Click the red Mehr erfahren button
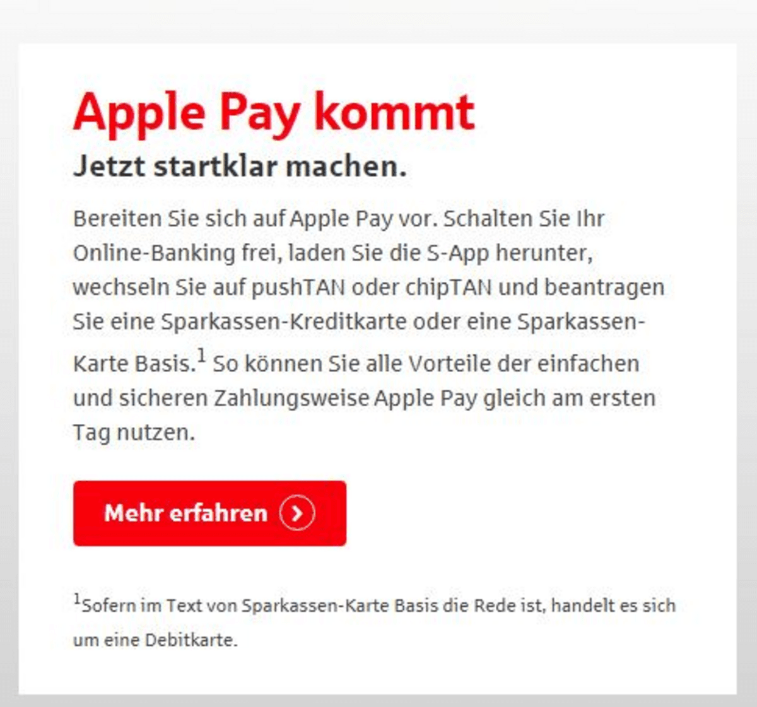Screen dimensions: 757x707 [209, 513]
